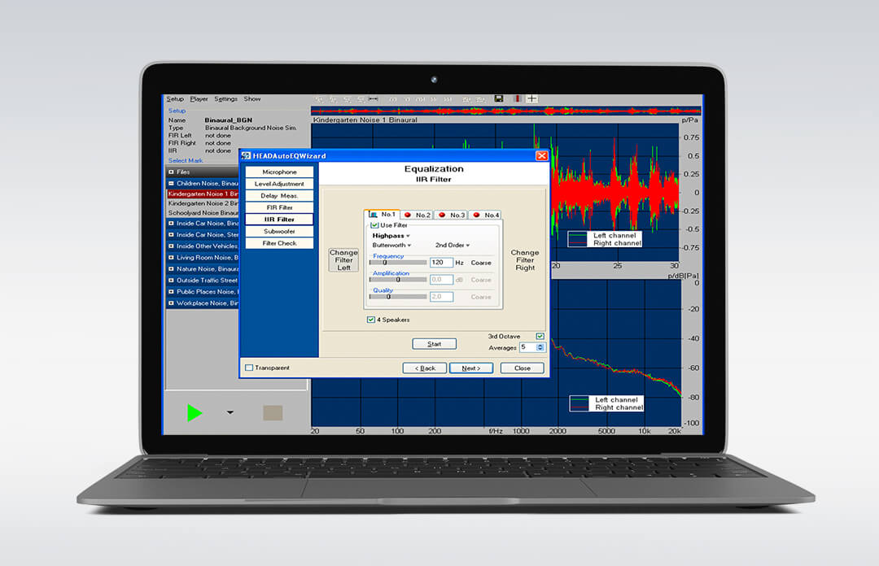The width and height of the screenshot is (879, 566).
Task: Toggle the 4 Speakers checkbox
Action: tap(370, 320)
